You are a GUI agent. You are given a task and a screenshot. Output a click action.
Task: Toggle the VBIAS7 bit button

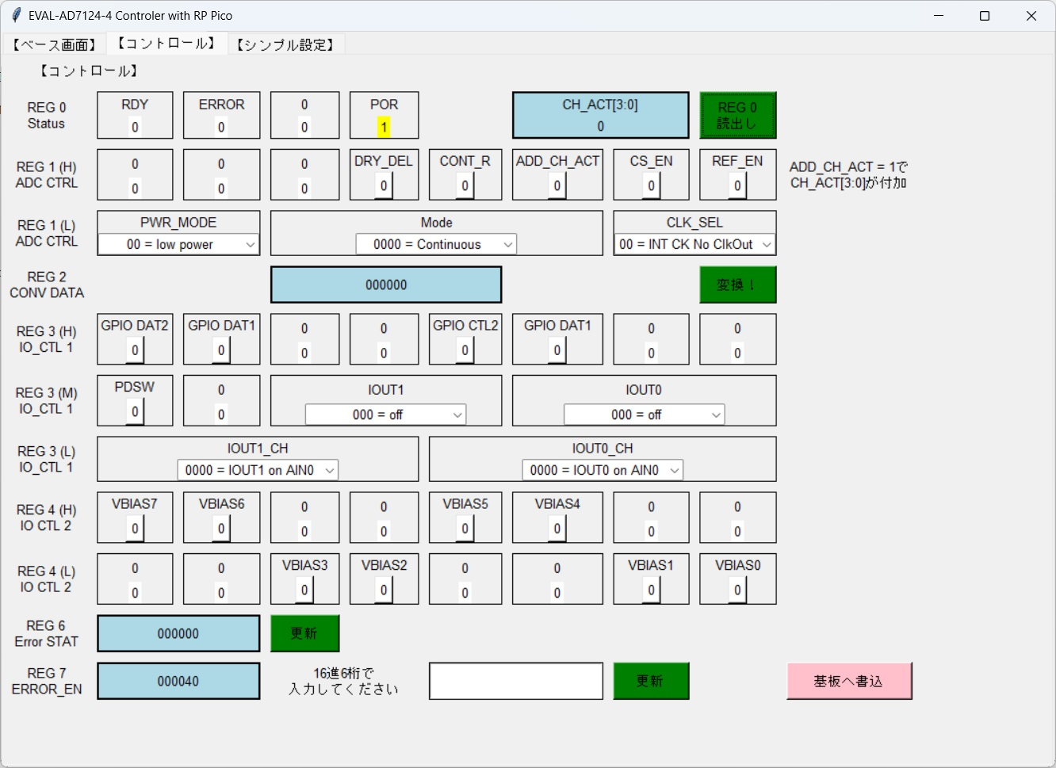135,529
